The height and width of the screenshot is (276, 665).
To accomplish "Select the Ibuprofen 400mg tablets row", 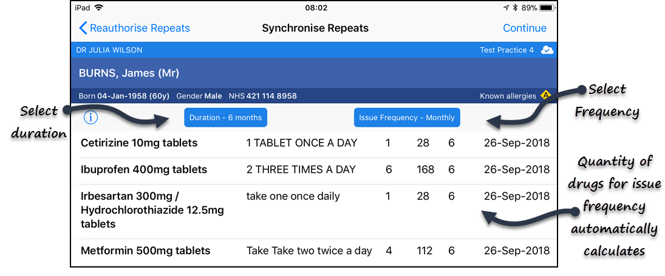I will pos(144,170).
